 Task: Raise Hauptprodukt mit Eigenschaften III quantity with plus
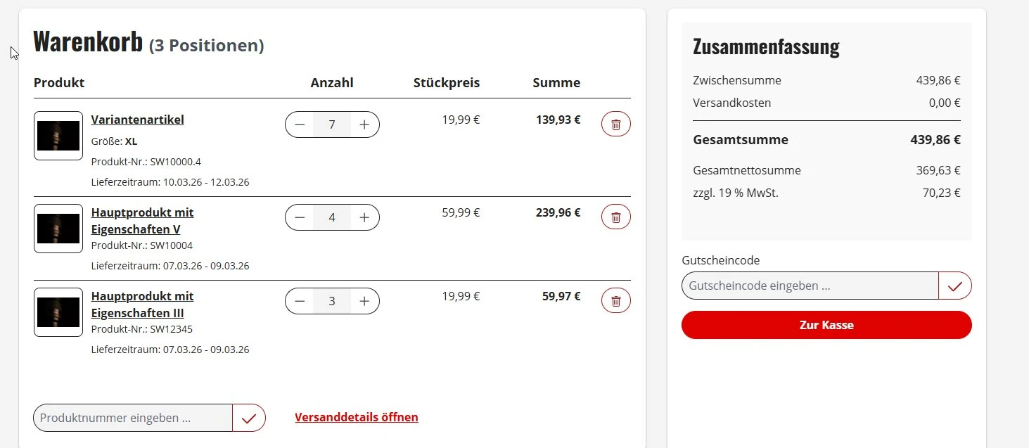coord(364,300)
